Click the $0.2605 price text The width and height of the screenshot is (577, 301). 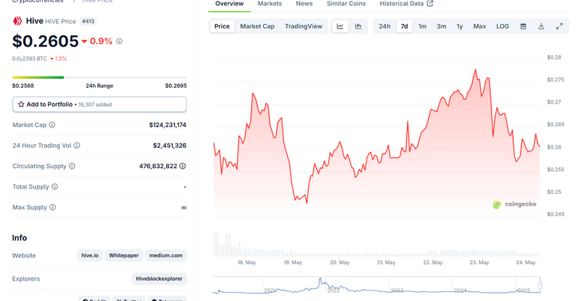point(45,41)
